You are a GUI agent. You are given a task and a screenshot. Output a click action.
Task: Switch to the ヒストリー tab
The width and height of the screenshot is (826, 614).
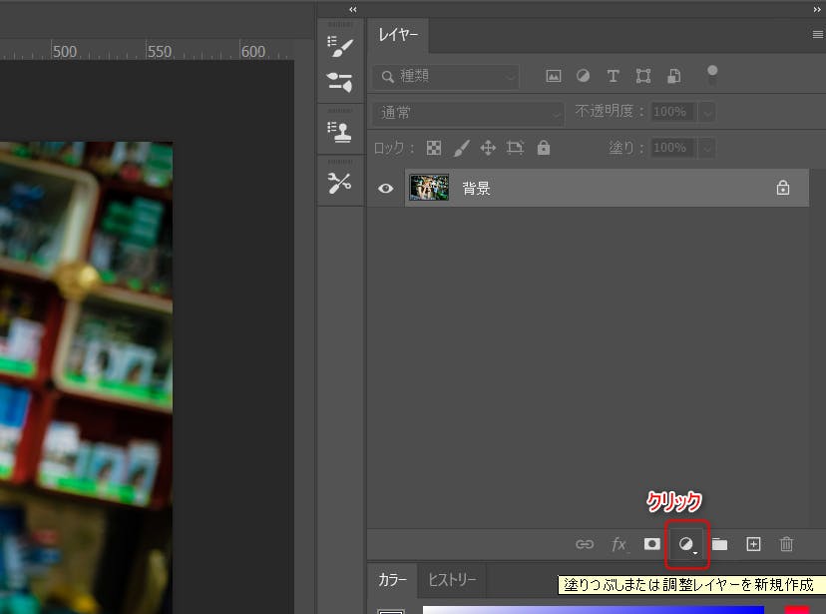point(452,580)
